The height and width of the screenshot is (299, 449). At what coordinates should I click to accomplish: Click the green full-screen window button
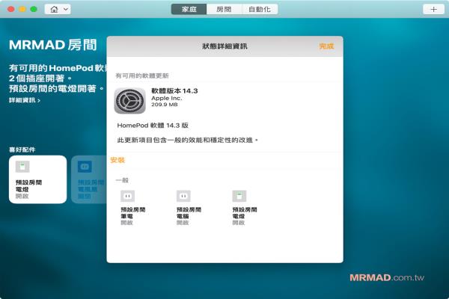coord(34,9)
